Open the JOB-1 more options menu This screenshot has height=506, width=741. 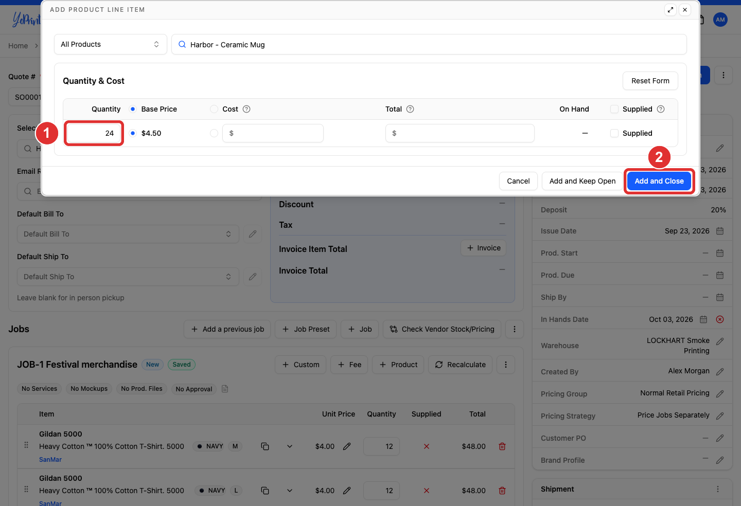click(x=506, y=365)
